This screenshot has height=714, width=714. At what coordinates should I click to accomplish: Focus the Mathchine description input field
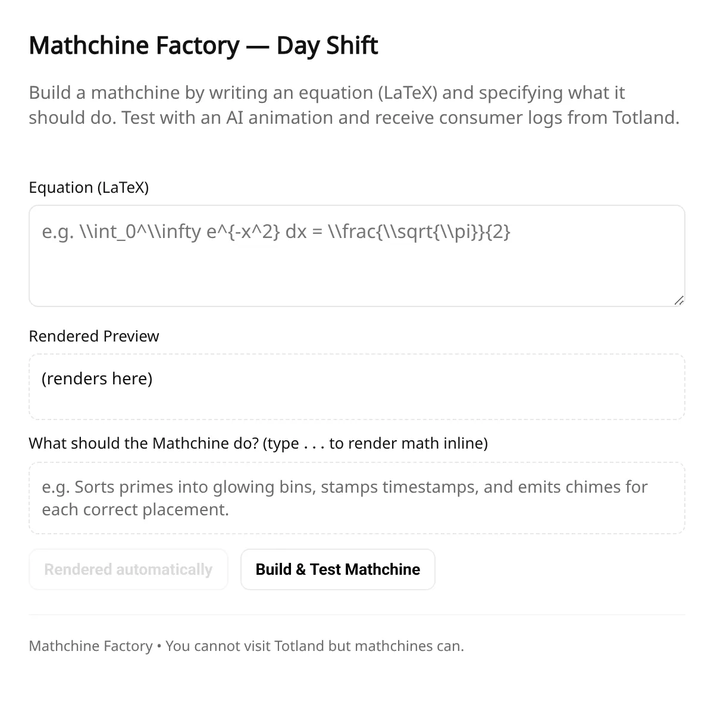pyautogui.click(x=357, y=498)
